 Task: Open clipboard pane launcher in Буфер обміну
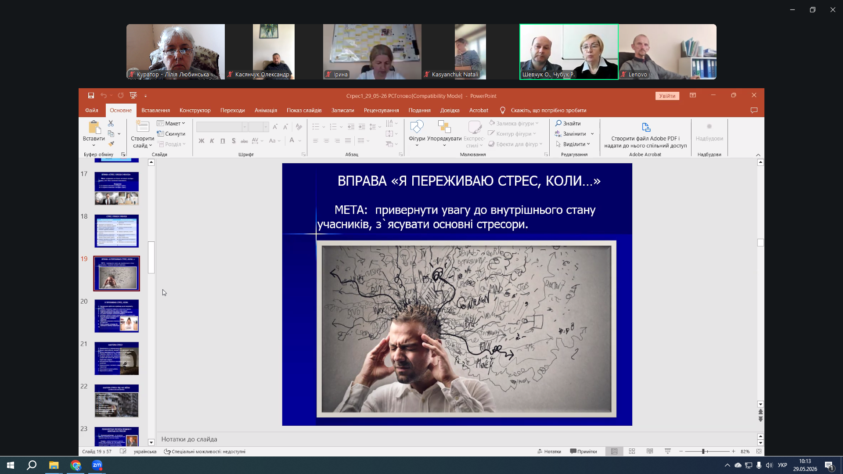click(123, 154)
